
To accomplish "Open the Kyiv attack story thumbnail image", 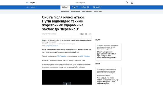I will [108, 47].
